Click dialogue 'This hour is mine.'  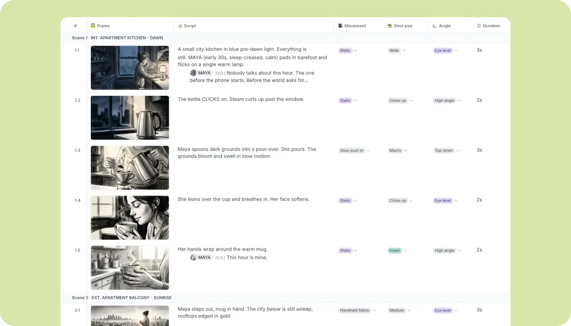point(247,257)
